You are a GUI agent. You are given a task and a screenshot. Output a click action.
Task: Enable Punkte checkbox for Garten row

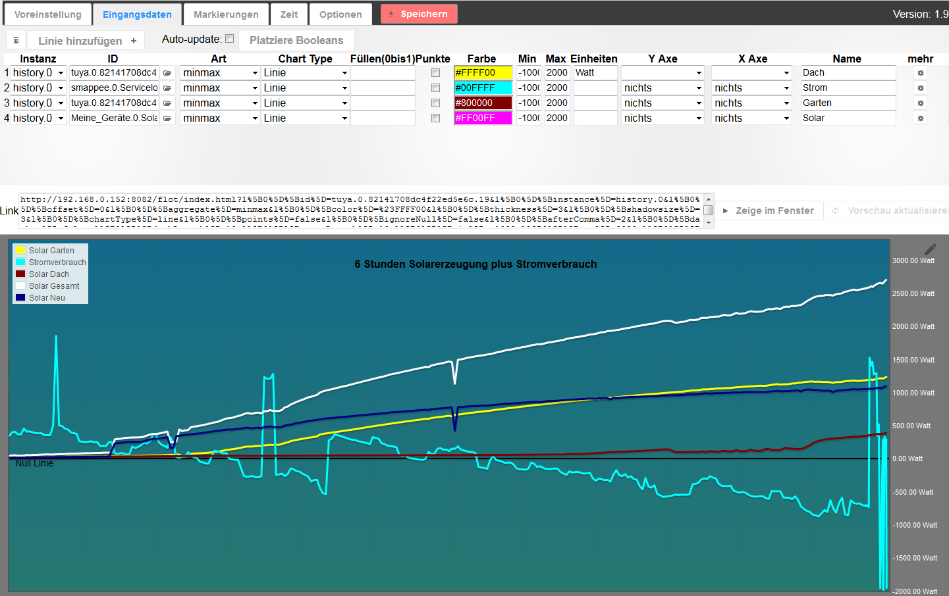coord(435,103)
